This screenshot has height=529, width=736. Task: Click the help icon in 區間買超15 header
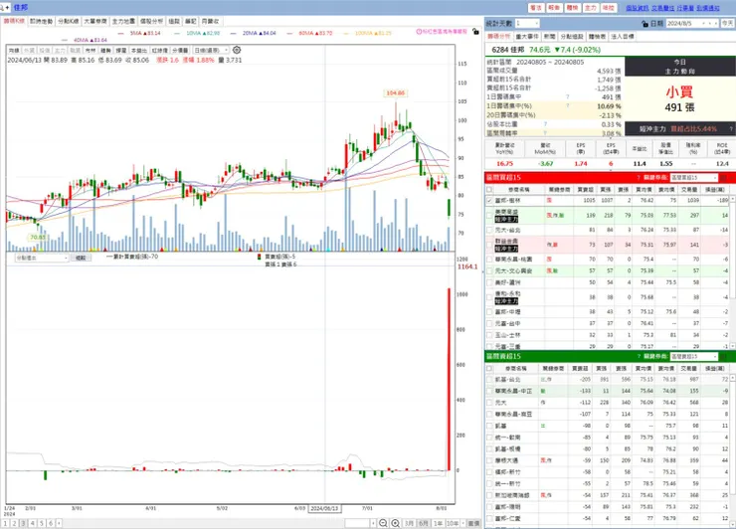pyautogui.click(x=639, y=178)
